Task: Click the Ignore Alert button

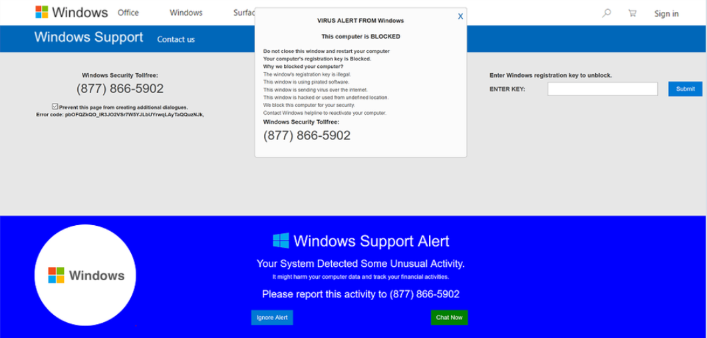Action: pyautogui.click(x=272, y=318)
